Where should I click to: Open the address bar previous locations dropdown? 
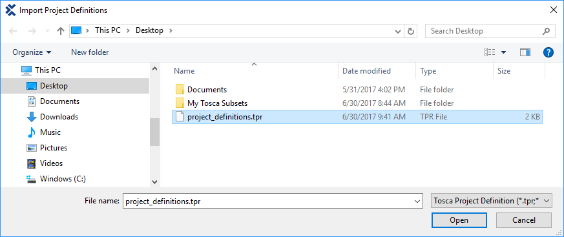click(398, 31)
